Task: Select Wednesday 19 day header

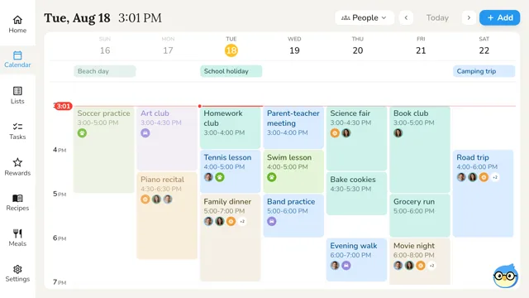Action: [x=294, y=46]
